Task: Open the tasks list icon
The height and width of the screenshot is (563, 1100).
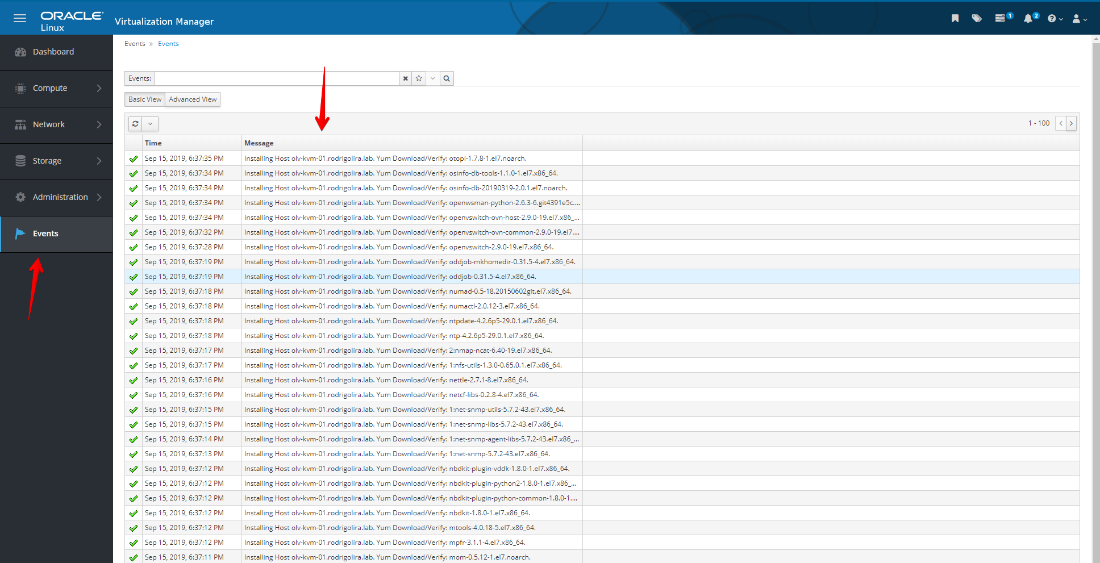Action: point(1001,19)
